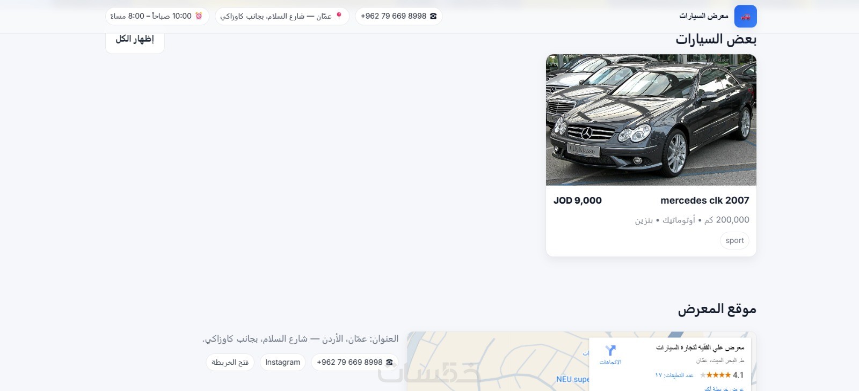Viewport: 859px width, 391px height.
Task: Select the mercedes clk 2007 title
Action: [x=705, y=201]
